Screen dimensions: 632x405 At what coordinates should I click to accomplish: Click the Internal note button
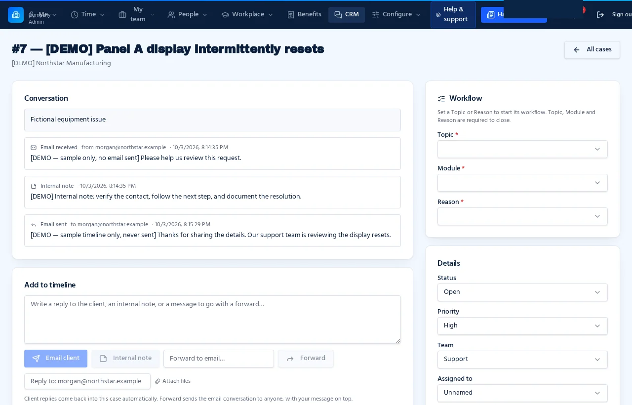pyautogui.click(x=125, y=359)
